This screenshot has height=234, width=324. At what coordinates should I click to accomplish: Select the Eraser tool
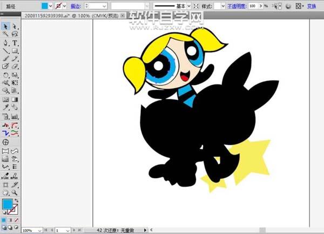(15, 66)
